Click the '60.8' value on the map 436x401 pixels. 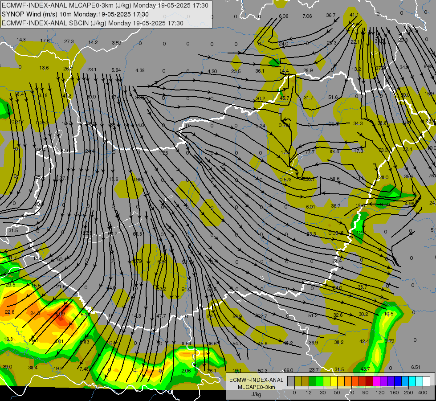point(137,234)
